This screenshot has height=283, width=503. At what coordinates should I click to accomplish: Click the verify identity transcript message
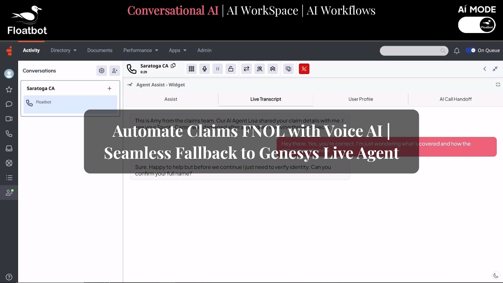coord(240,170)
